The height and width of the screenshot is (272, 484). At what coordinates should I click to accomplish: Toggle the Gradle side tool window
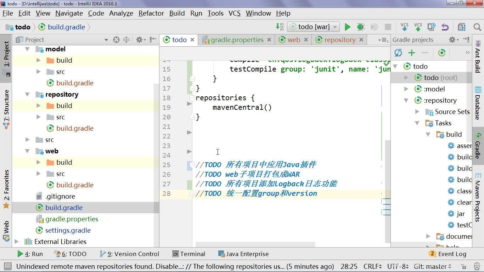(478, 146)
